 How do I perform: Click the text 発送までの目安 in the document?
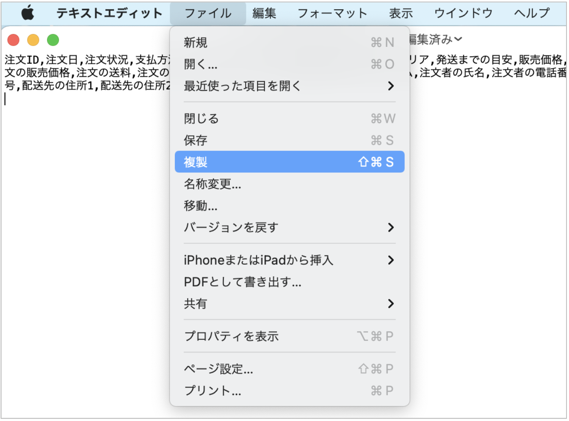pos(474,60)
